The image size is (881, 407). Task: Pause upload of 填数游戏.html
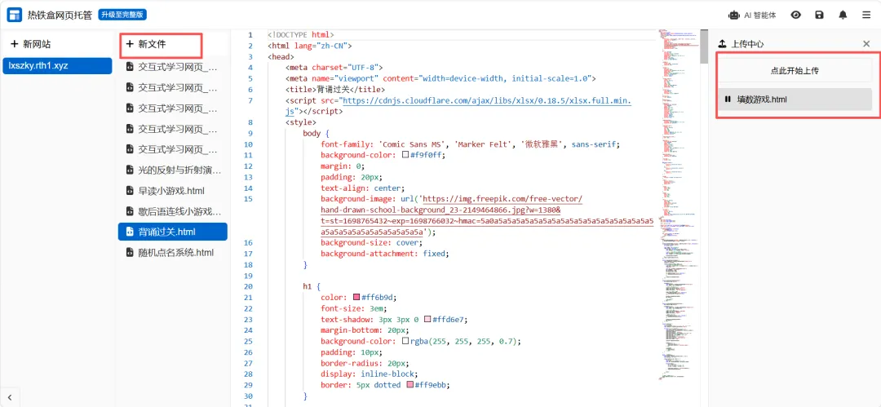point(728,99)
